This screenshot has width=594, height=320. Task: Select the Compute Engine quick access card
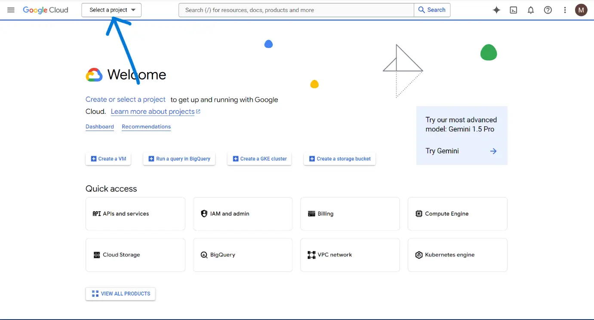(457, 213)
